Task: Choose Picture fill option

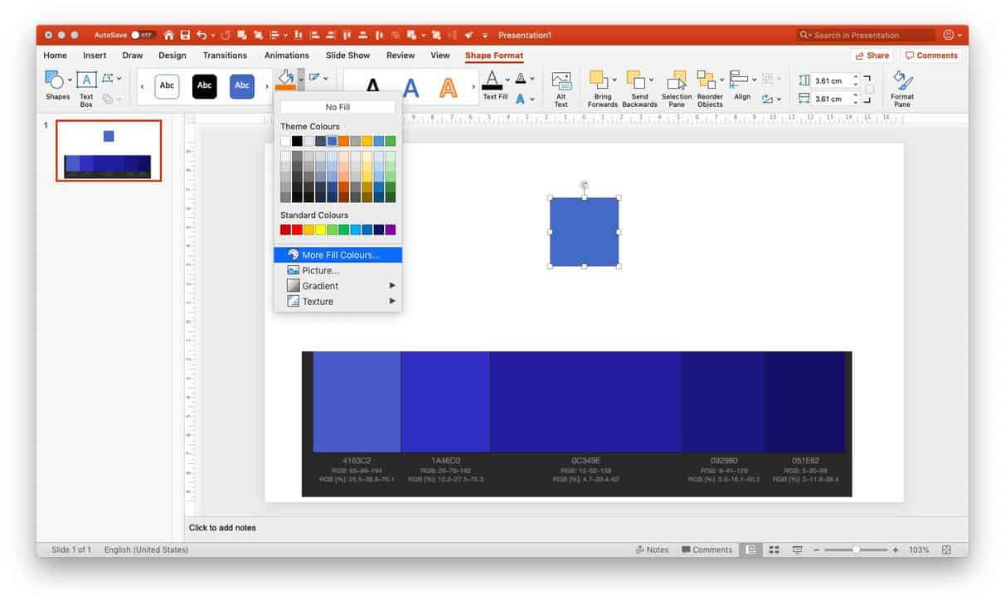Action: 337,270
